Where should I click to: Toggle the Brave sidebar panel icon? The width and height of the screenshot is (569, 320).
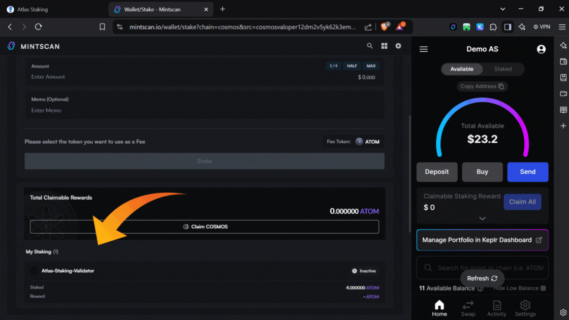[x=508, y=27]
